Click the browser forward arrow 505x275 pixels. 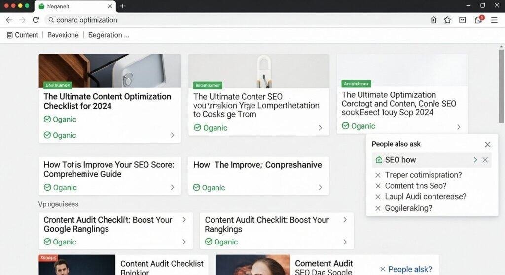(x=22, y=20)
